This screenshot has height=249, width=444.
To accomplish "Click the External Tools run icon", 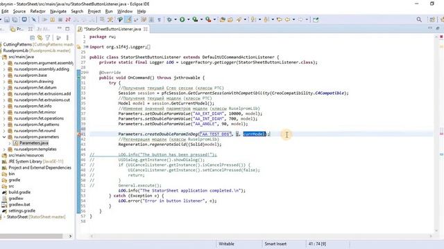I will pos(208,19).
